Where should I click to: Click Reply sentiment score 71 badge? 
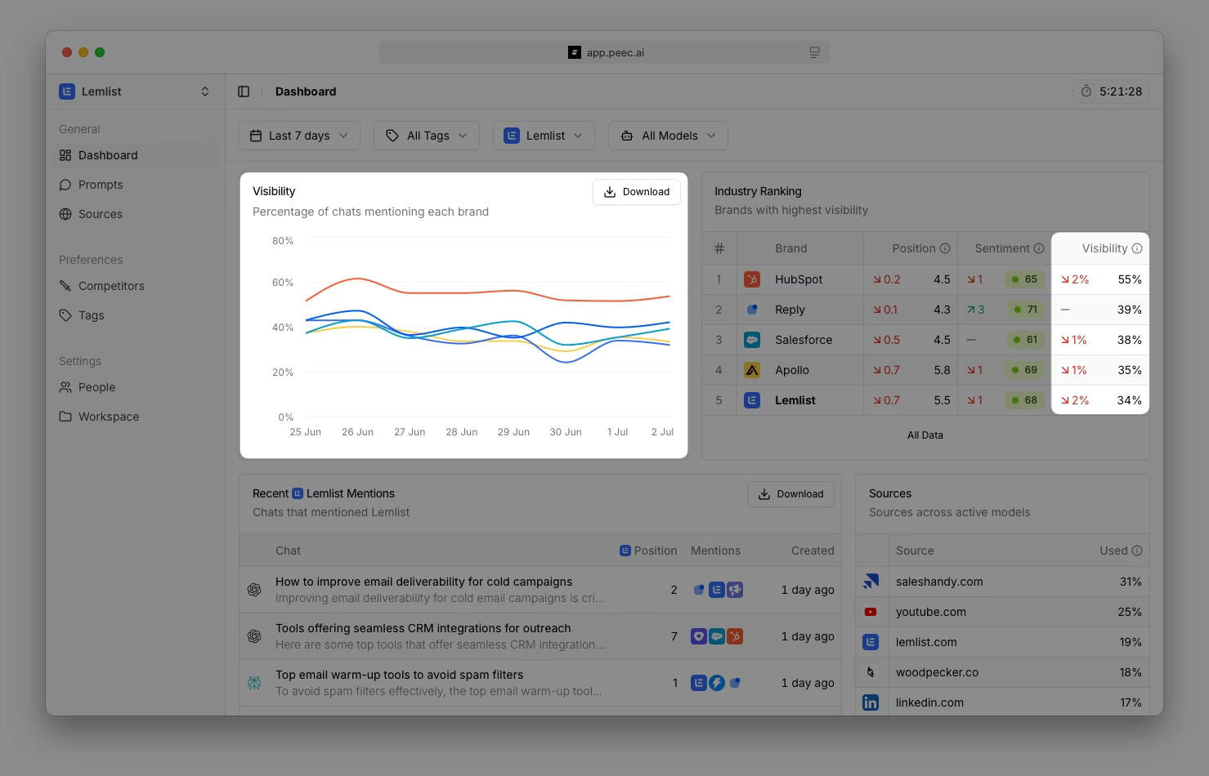coord(1024,310)
